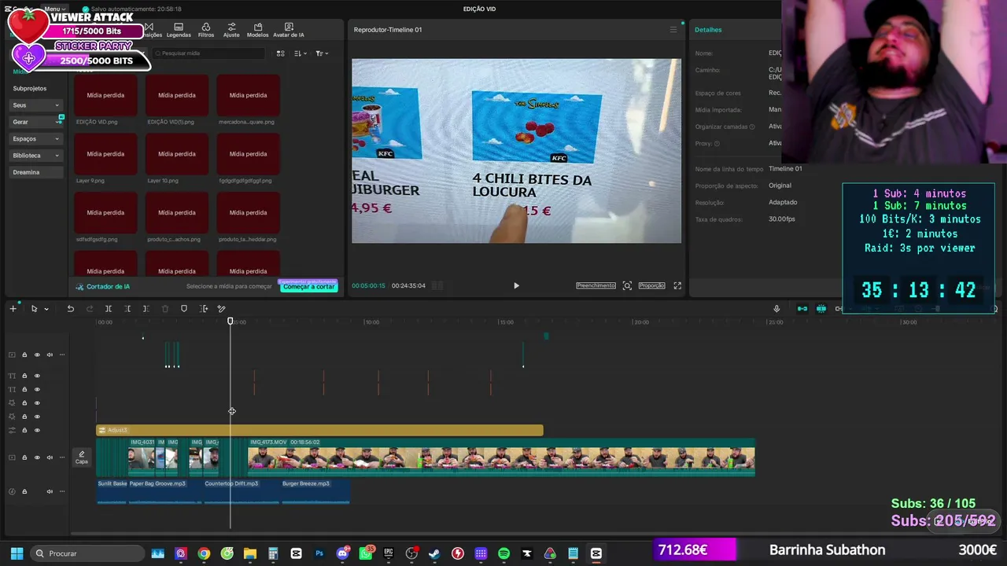Lock the main video track with Capa
1007x566 pixels.
pos(24,458)
